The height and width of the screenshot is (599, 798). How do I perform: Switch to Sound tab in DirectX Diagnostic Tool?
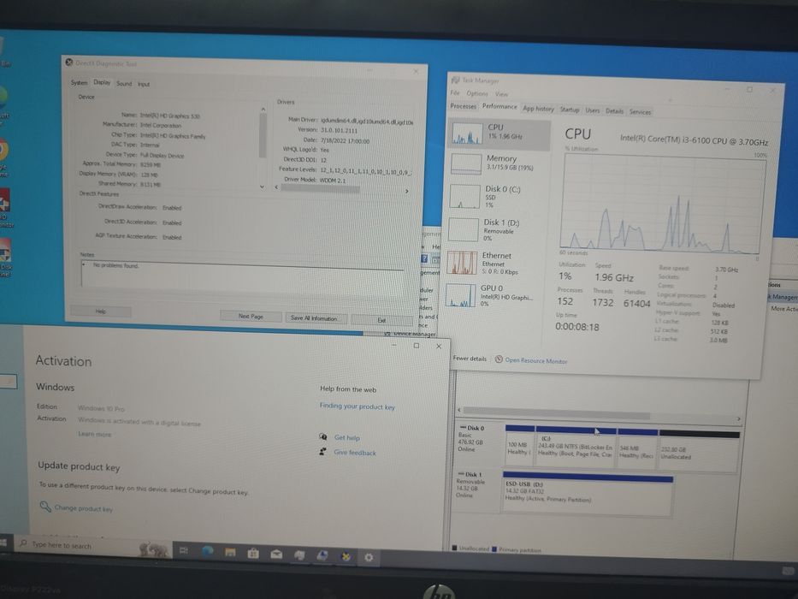pyautogui.click(x=124, y=84)
